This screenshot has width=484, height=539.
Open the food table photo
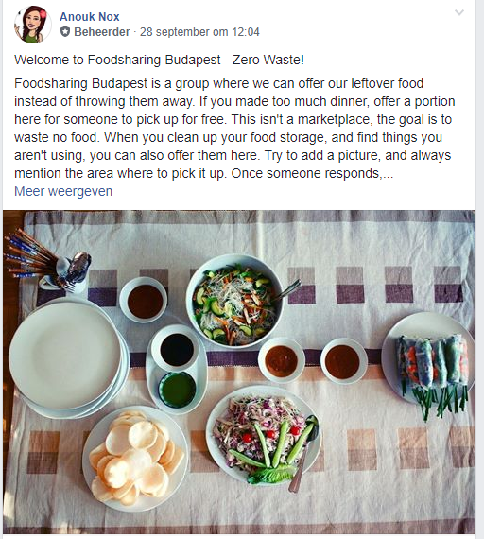pyautogui.click(x=239, y=373)
